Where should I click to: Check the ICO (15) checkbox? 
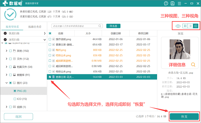pyautogui.click(x=15, y=99)
